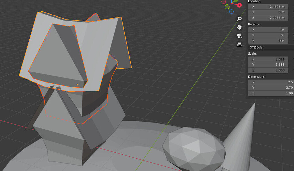Click the zoom in/out viewport icon
This screenshot has width=294, height=171.
click(239, 19)
